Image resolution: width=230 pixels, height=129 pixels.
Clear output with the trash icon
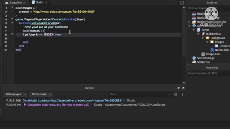pyautogui.click(x=176, y=95)
